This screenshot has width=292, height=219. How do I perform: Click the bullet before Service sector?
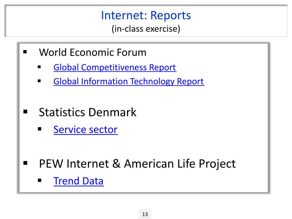pyautogui.click(x=40, y=129)
